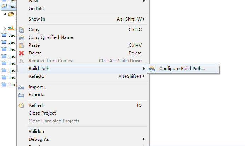245x146 pixels.
Task: Choose Close Project from the menu
Action: pos(42,113)
